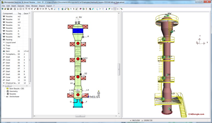Click the Liquid Level component icon
The image size is (212, 123).
point(4,42)
